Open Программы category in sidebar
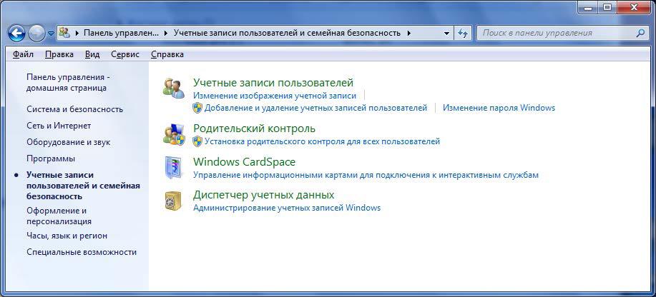656x297 pixels. click(51, 158)
